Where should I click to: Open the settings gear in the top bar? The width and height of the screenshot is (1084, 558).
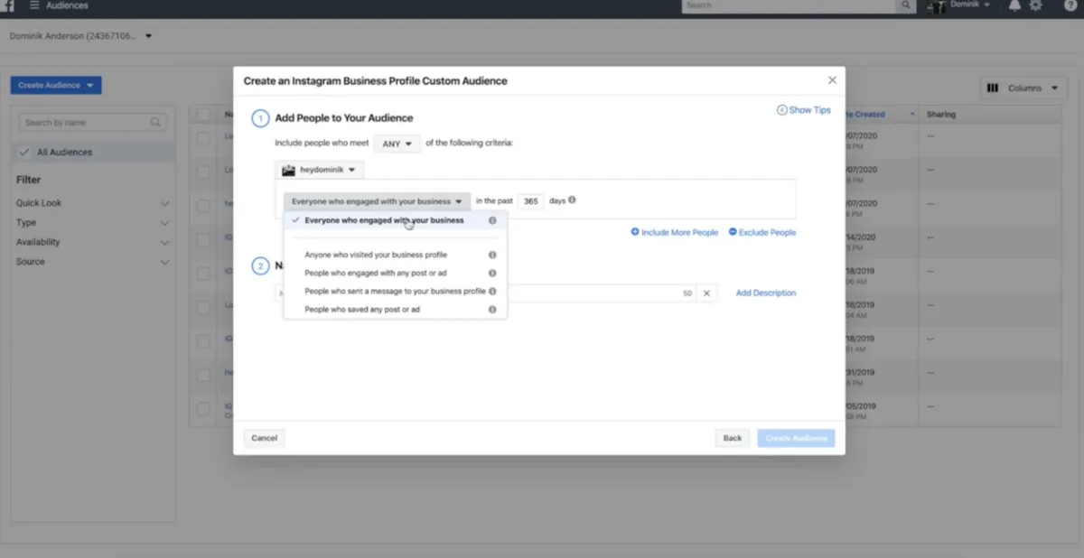pyautogui.click(x=1035, y=5)
